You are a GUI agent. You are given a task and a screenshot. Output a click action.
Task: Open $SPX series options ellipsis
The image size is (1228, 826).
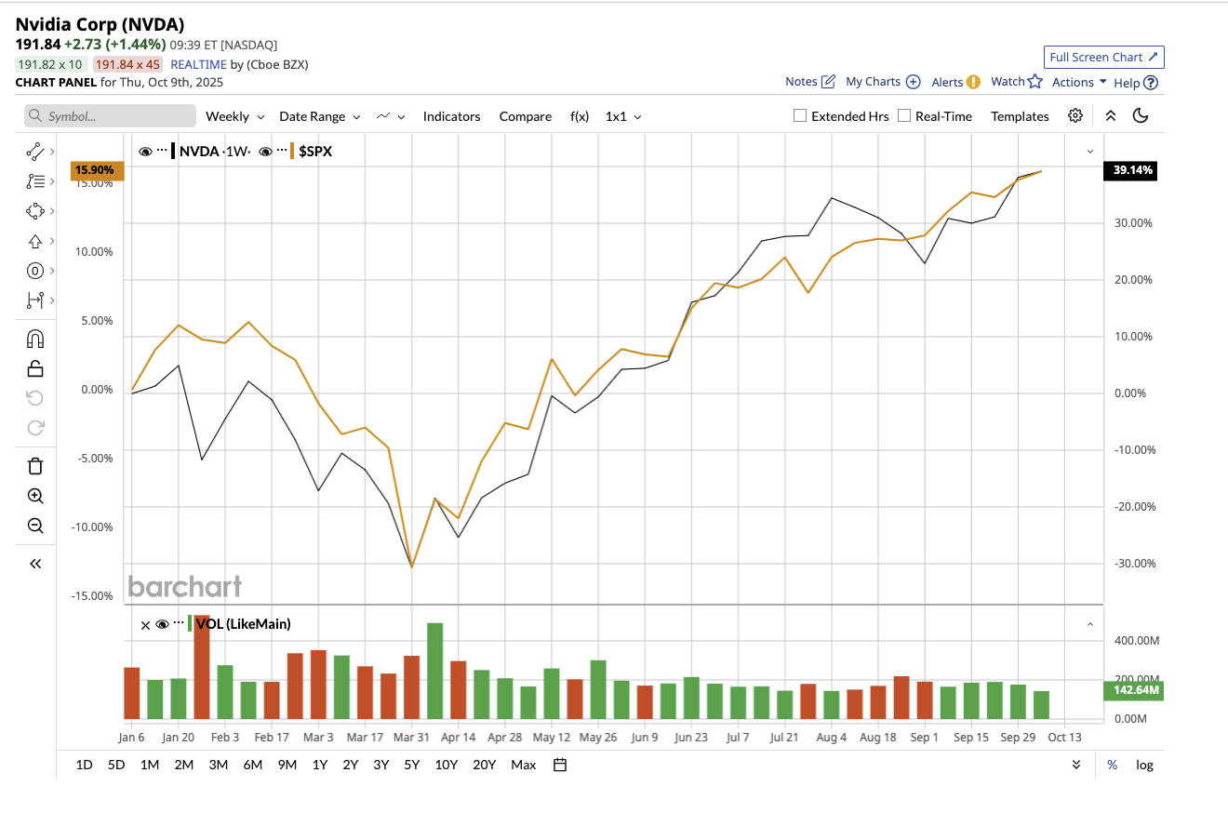(x=283, y=151)
